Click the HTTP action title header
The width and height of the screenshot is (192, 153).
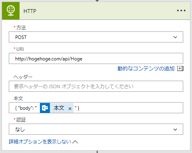[x=30, y=11]
